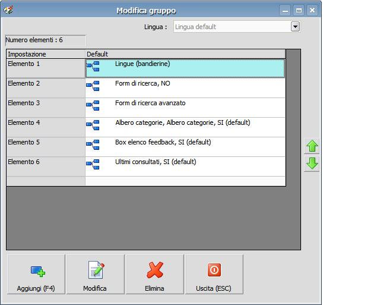This screenshot has width=380, height=305.
Task: Click the tree icon in Elemento 5 row
Action: 93,145
